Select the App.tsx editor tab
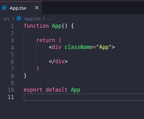The width and height of the screenshot is (144, 119). [21, 8]
